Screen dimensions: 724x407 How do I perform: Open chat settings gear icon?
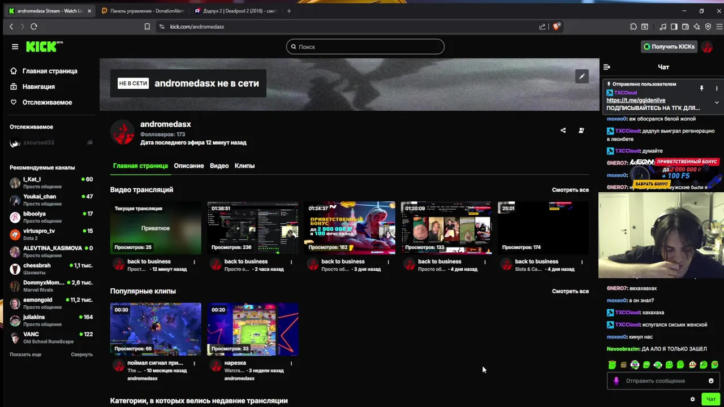click(692, 399)
